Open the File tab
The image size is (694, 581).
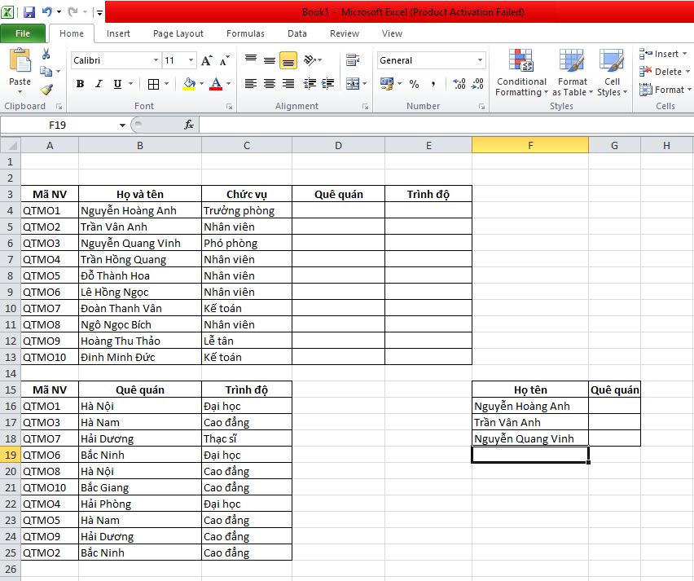tap(23, 33)
